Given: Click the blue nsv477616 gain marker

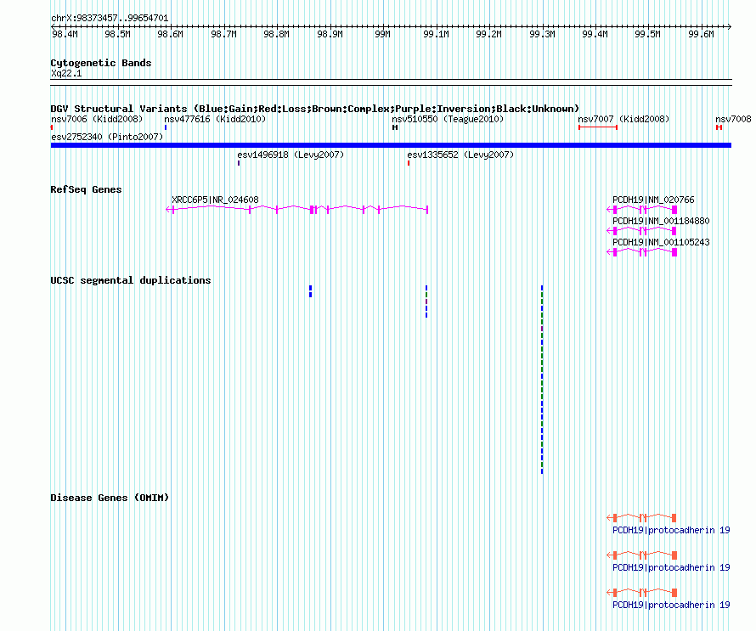Looking at the screenshot, I should pos(166,127).
